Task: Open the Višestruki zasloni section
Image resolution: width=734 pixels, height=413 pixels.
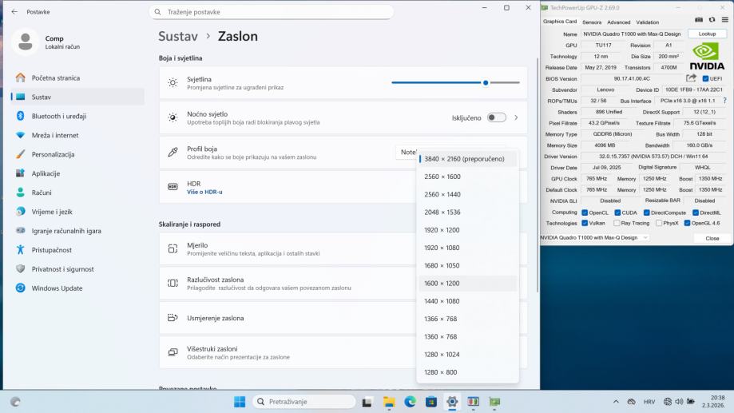Action: pyautogui.click(x=343, y=352)
